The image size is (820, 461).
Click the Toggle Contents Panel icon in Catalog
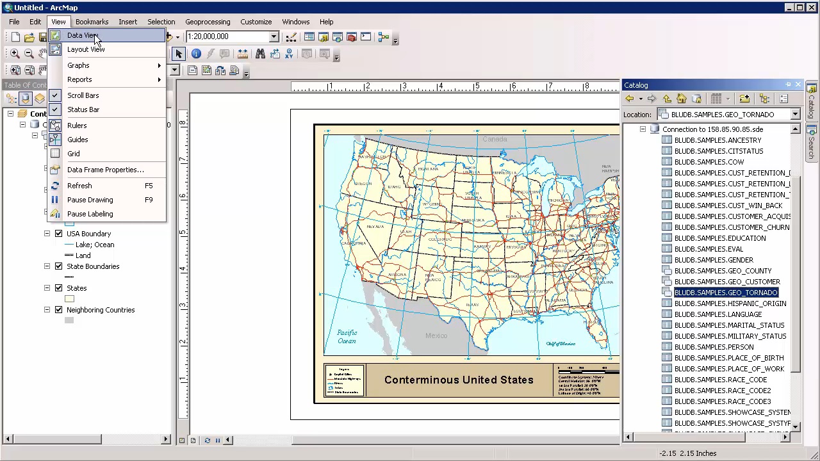coord(764,99)
